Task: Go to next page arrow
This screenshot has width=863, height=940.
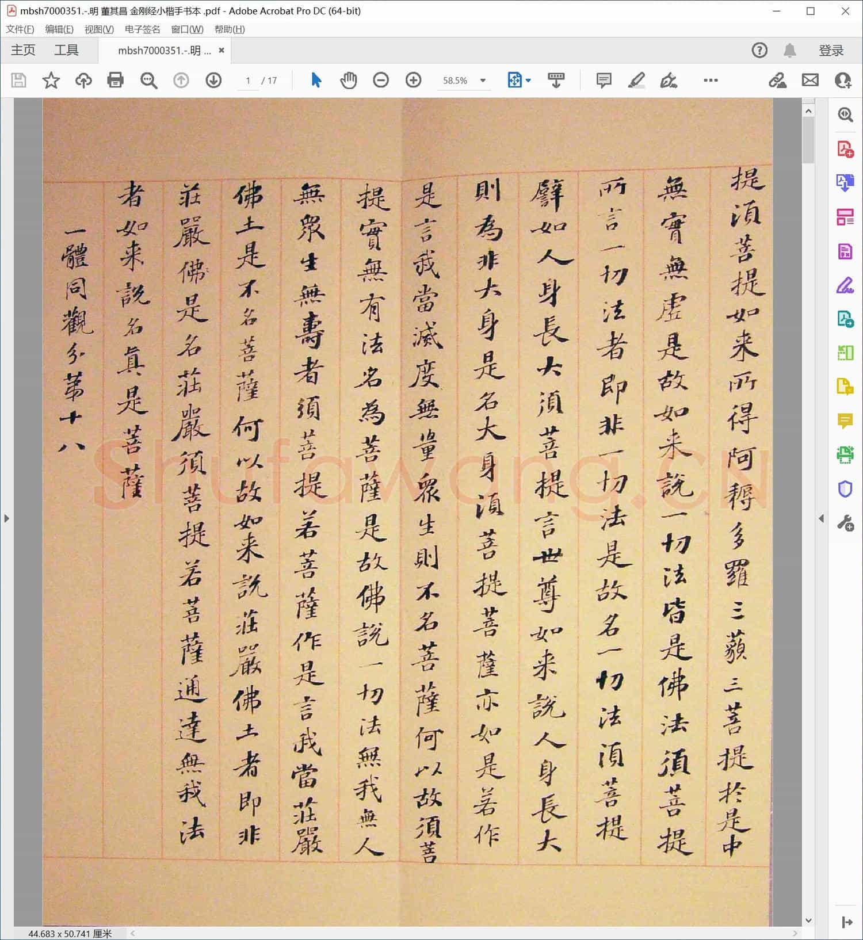Action: [x=213, y=80]
